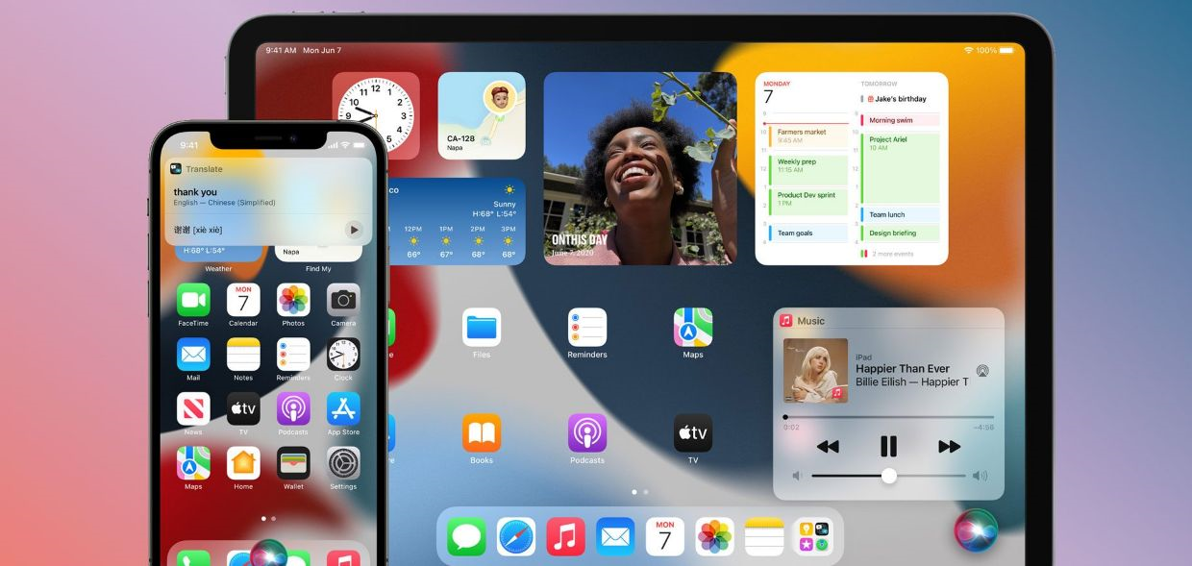Open Notes in the iPad dock
Screen dimensions: 1192x566
[765, 536]
